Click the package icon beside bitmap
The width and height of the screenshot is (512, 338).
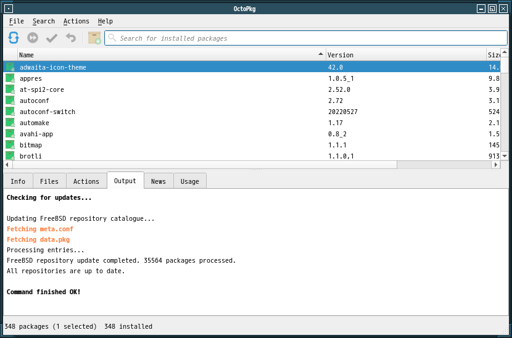10,145
